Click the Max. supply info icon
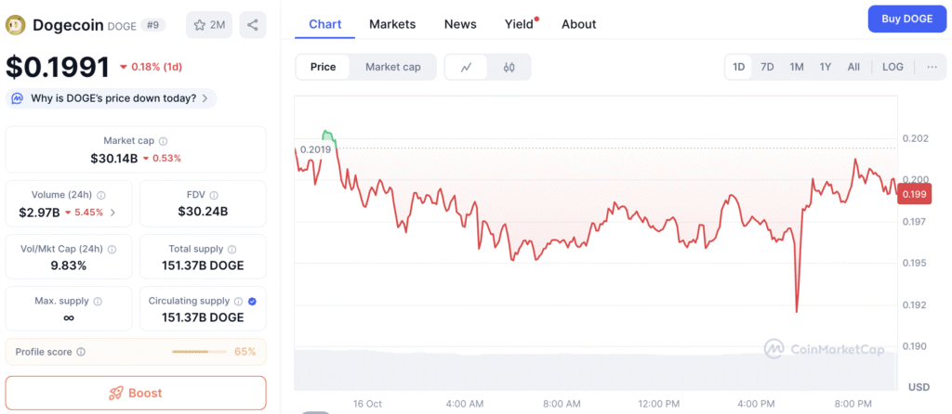952x414 pixels. click(x=98, y=301)
